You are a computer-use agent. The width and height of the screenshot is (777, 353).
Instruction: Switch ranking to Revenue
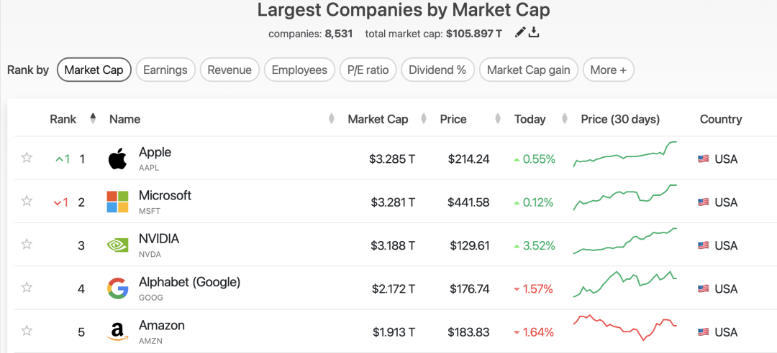click(230, 70)
